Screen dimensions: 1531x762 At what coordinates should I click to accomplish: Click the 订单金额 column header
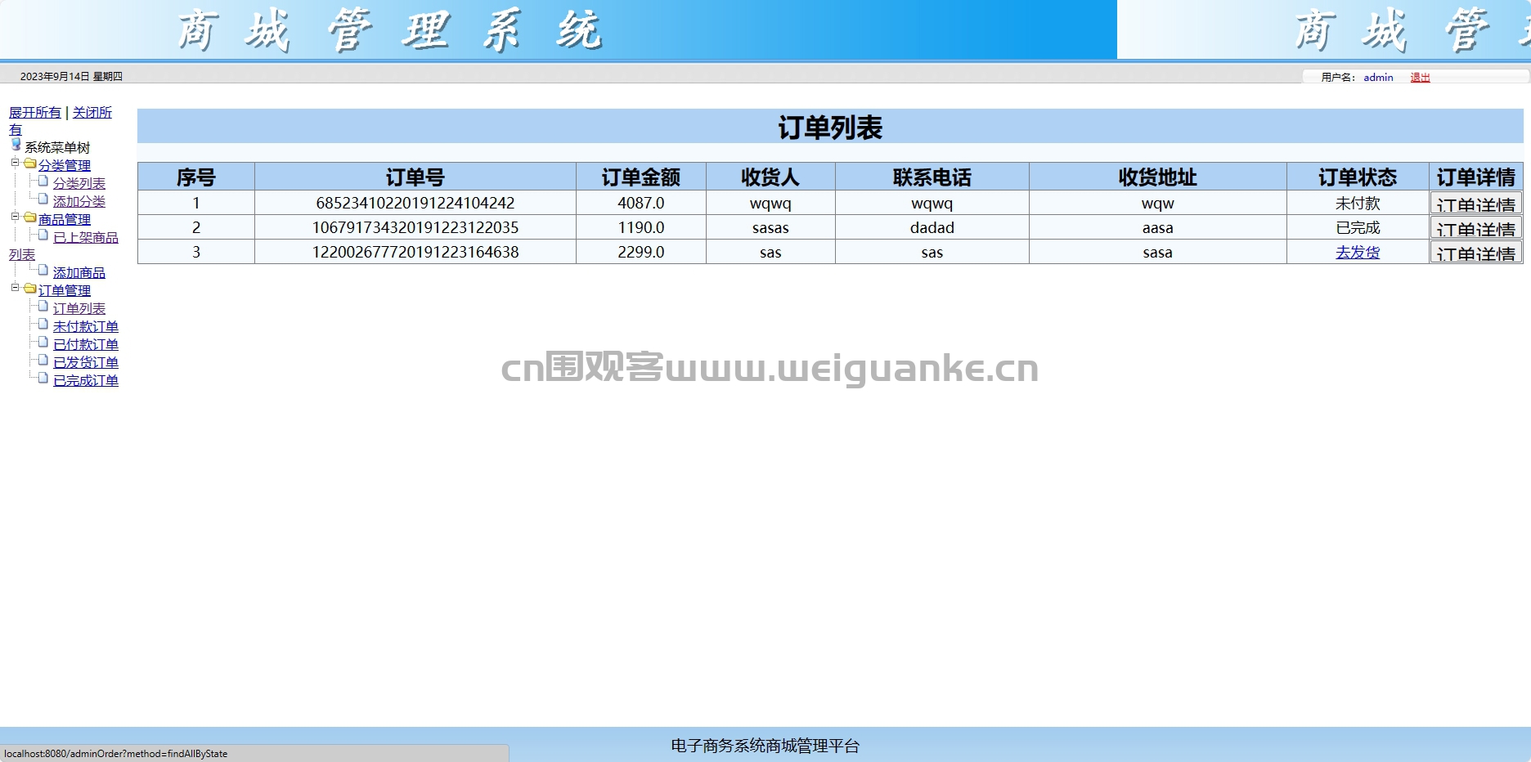tap(641, 177)
